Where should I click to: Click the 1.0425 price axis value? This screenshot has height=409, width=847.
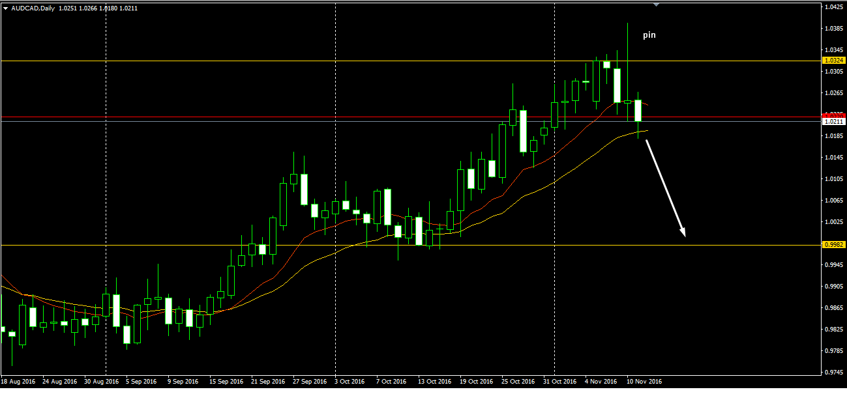click(834, 7)
